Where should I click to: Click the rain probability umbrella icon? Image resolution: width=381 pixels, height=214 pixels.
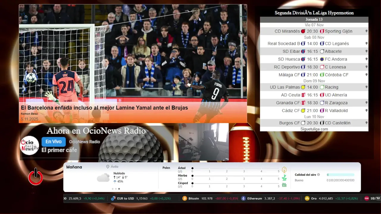[115, 181]
